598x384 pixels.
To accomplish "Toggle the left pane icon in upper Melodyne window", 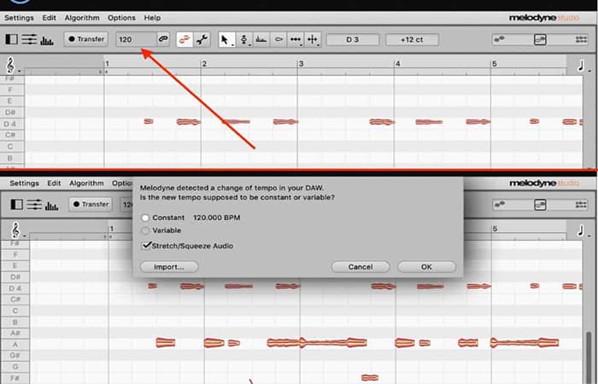I will [11, 39].
